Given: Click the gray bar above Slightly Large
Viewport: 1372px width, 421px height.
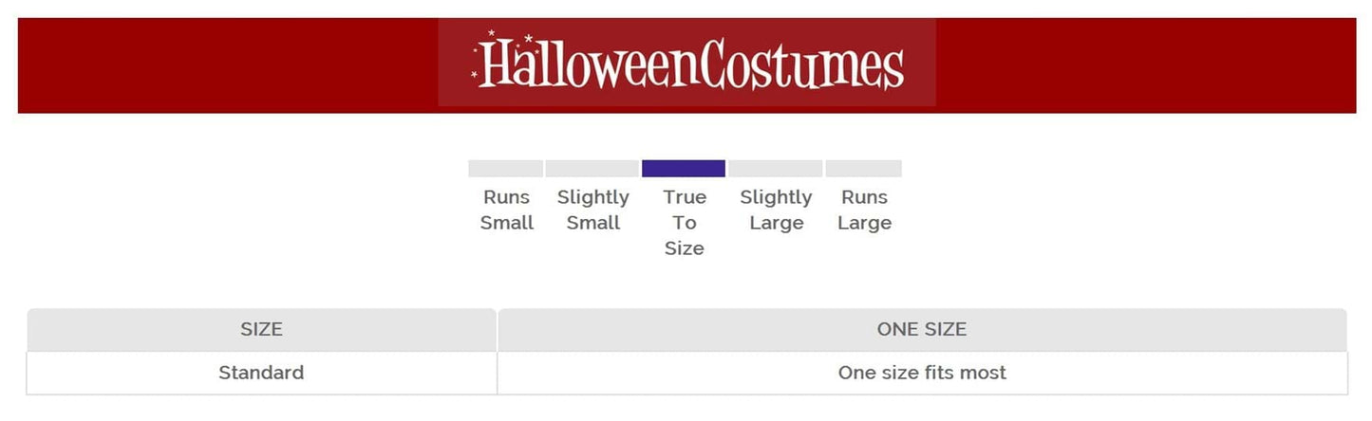Looking at the screenshot, I should point(776,169).
